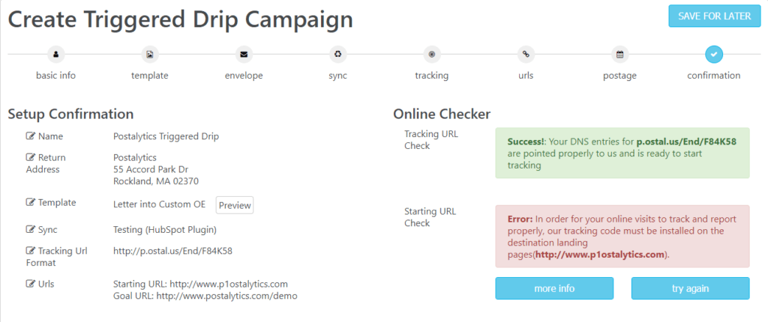Click the confirmation step checkmark icon
The image size is (768, 322).
coord(714,55)
